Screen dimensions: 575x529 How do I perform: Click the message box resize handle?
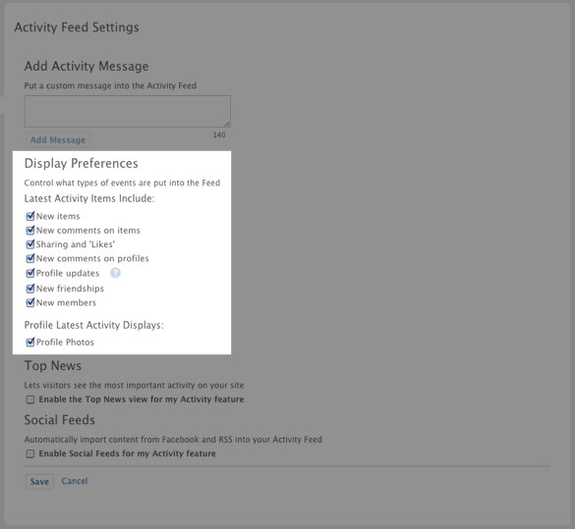(227, 124)
